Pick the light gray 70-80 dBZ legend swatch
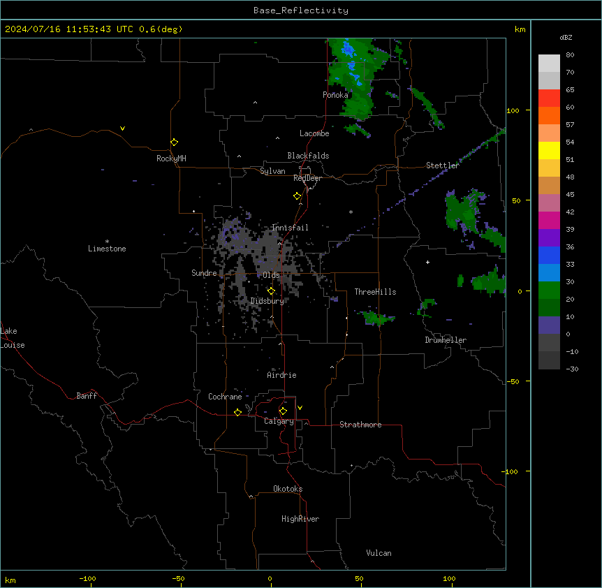The width and height of the screenshot is (602, 588). 549,64
